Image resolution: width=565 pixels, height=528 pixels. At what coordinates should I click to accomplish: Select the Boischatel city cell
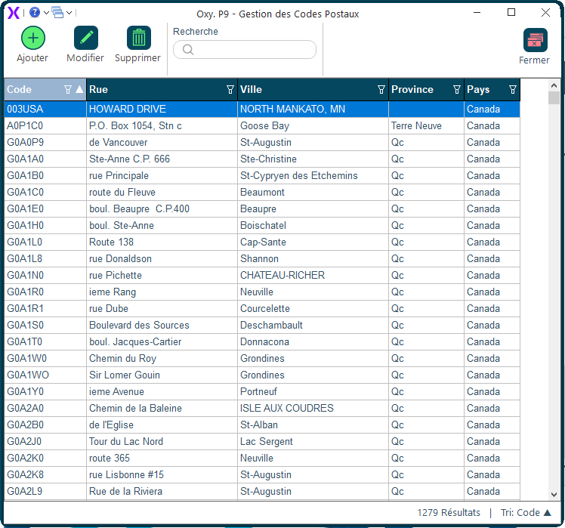pyautogui.click(x=313, y=225)
